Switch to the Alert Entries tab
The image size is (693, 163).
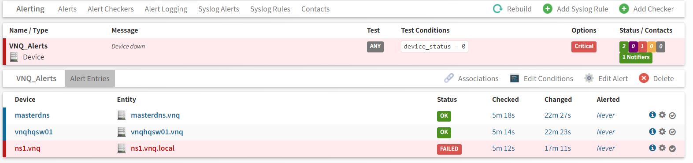point(90,78)
